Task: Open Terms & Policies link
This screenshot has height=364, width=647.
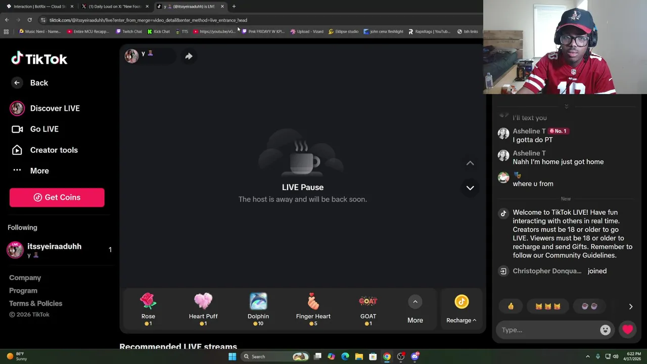Action: pos(35,303)
